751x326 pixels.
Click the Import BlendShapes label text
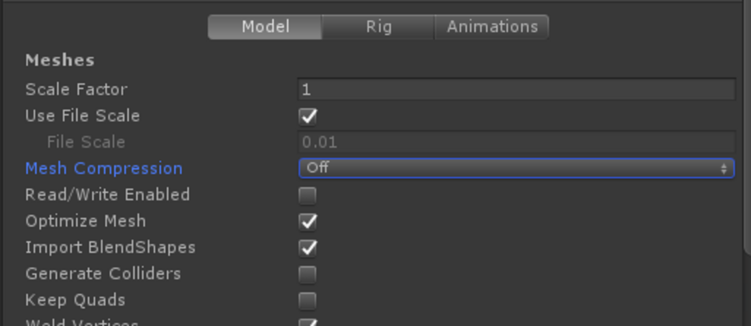pyautogui.click(x=110, y=248)
